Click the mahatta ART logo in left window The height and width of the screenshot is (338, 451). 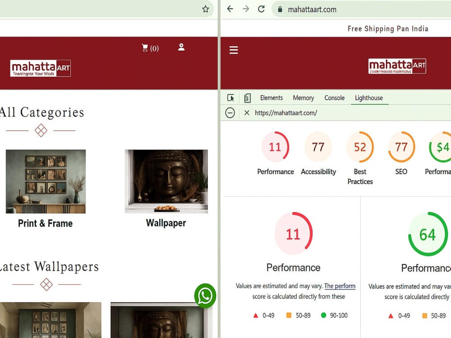pos(40,68)
